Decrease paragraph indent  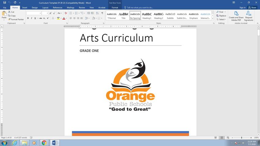point(89,13)
